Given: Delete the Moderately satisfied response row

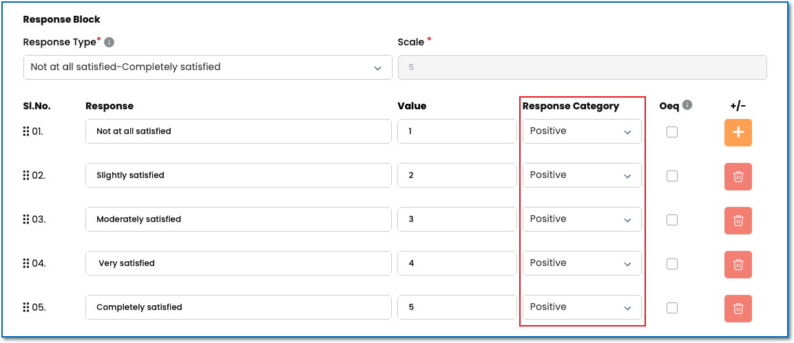Looking at the screenshot, I should click(738, 221).
